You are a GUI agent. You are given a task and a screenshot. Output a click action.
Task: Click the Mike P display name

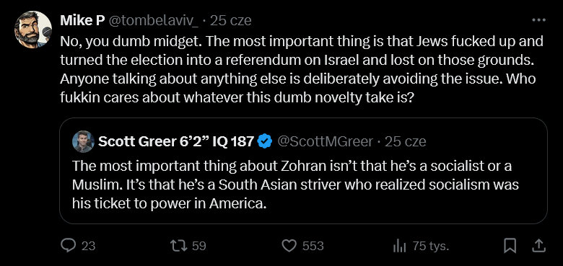[82, 20]
